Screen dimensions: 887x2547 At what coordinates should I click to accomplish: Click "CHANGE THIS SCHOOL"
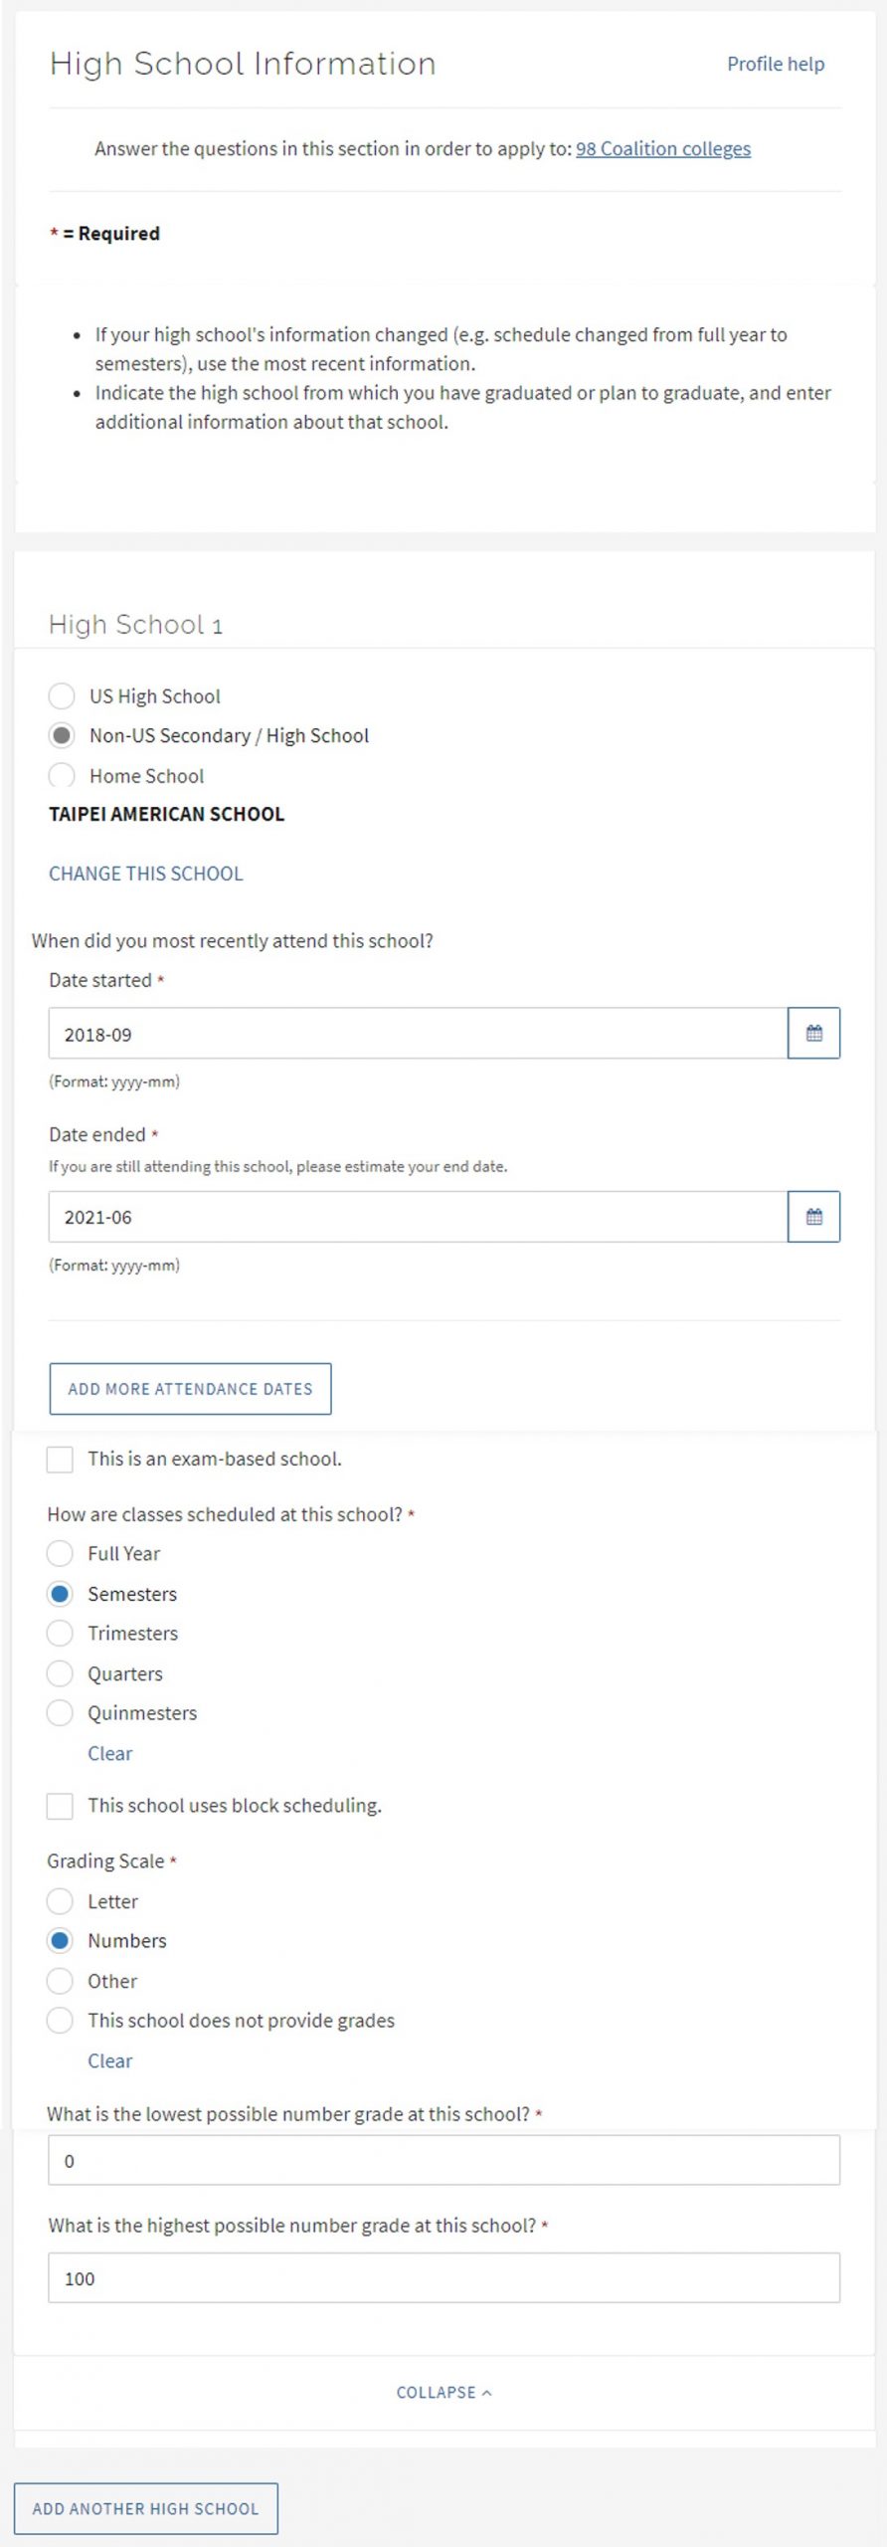[145, 873]
